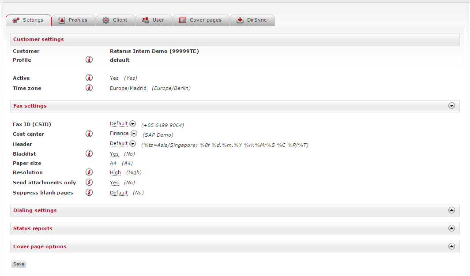Click the Save button
The height and width of the screenshot is (276, 470).
(18, 264)
